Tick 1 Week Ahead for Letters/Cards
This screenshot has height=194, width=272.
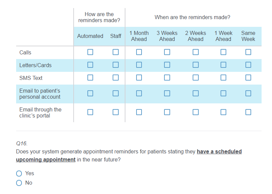click(223, 65)
